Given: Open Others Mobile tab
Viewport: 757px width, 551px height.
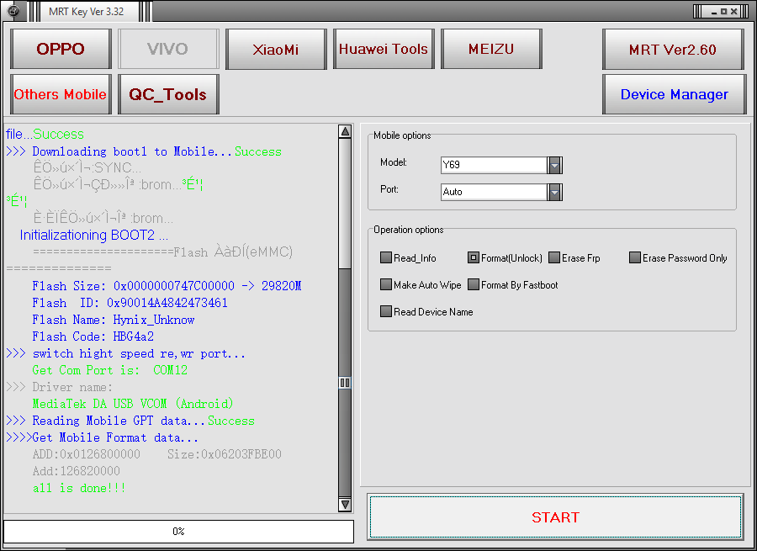Looking at the screenshot, I should [61, 94].
